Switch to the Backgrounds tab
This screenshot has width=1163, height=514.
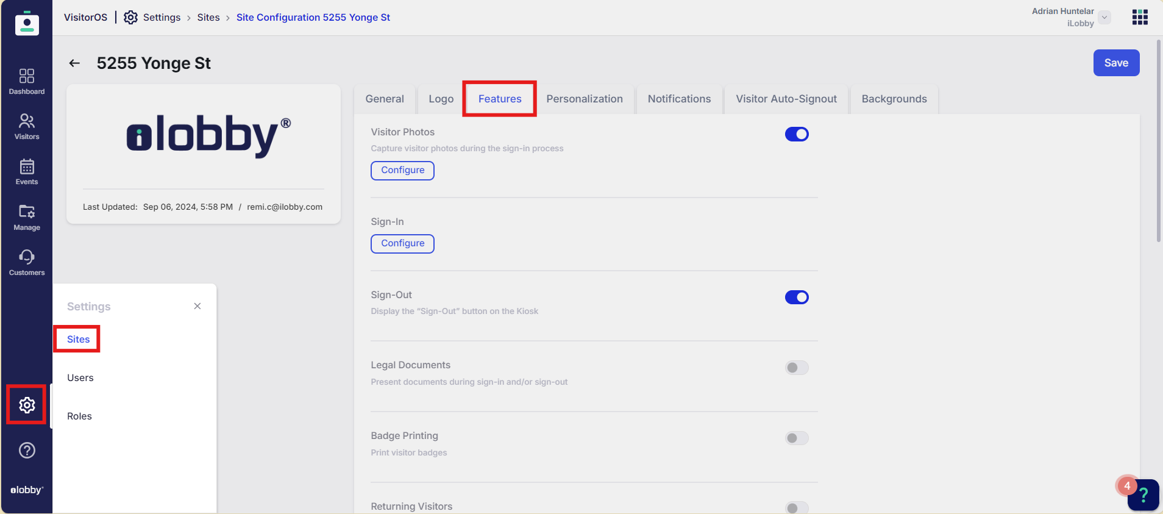pyautogui.click(x=894, y=99)
